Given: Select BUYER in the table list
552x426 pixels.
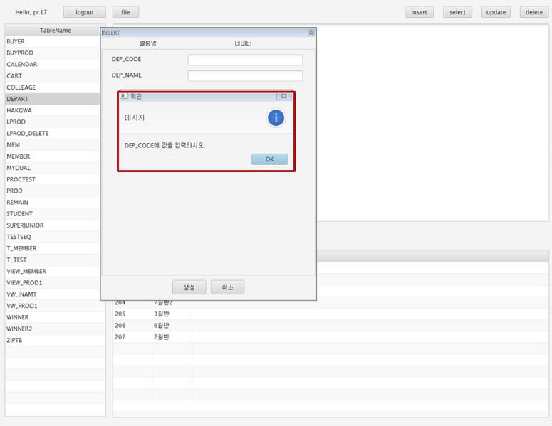Looking at the screenshot, I should [16, 42].
